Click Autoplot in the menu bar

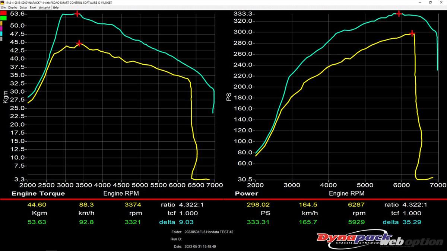click(x=44, y=7)
